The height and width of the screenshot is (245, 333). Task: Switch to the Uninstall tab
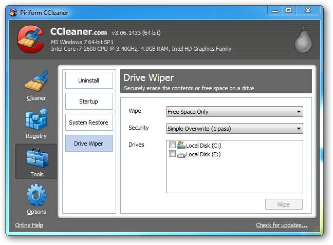[89, 80]
